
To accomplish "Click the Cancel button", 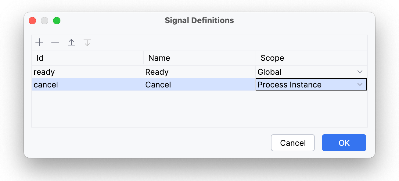I will tap(293, 142).
